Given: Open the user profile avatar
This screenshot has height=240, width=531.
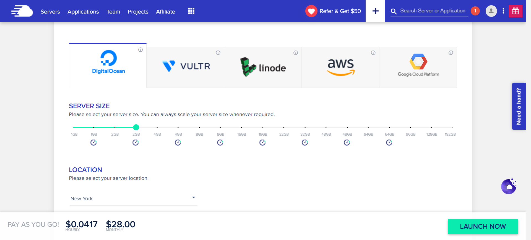Looking at the screenshot, I should coord(491,11).
